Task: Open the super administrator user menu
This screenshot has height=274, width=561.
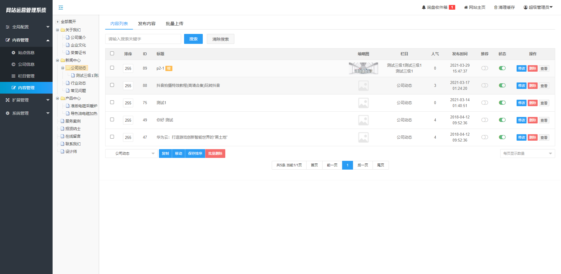Action: (538, 7)
